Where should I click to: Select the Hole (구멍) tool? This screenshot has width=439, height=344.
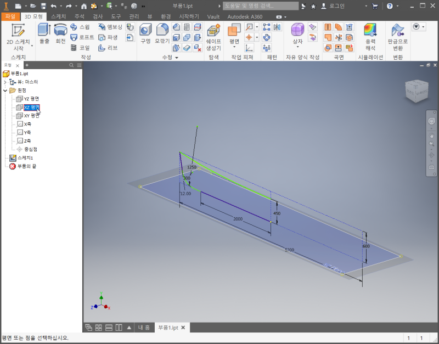point(145,33)
